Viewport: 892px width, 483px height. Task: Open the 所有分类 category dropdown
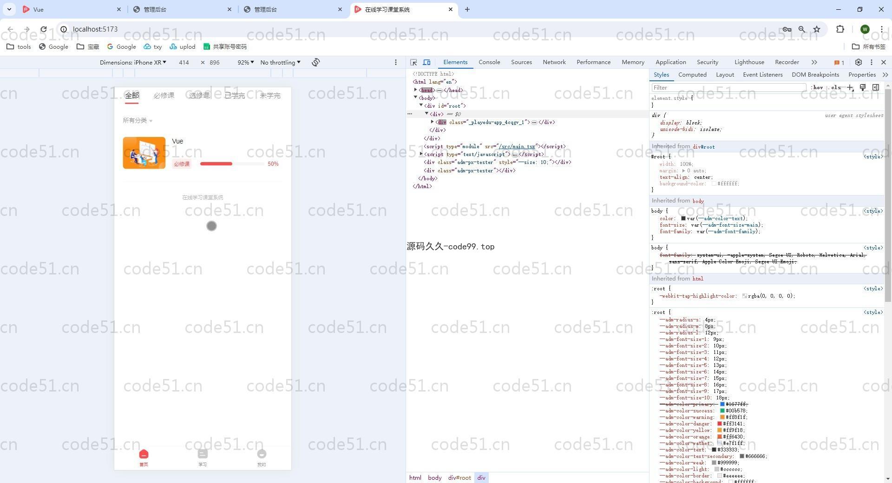tap(138, 120)
